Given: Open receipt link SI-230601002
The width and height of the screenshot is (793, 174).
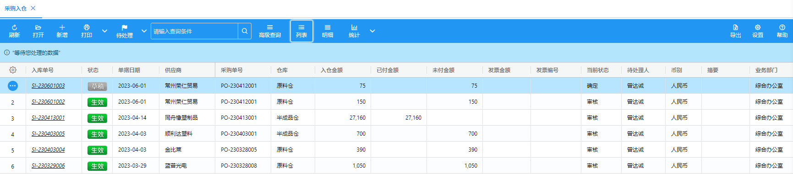Looking at the screenshot, I should [48, 102].
